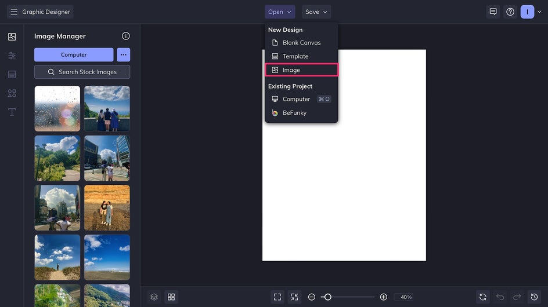Select the person on dune path thumbnail
This screenshot has width=548, height=307.
[57, 257]
